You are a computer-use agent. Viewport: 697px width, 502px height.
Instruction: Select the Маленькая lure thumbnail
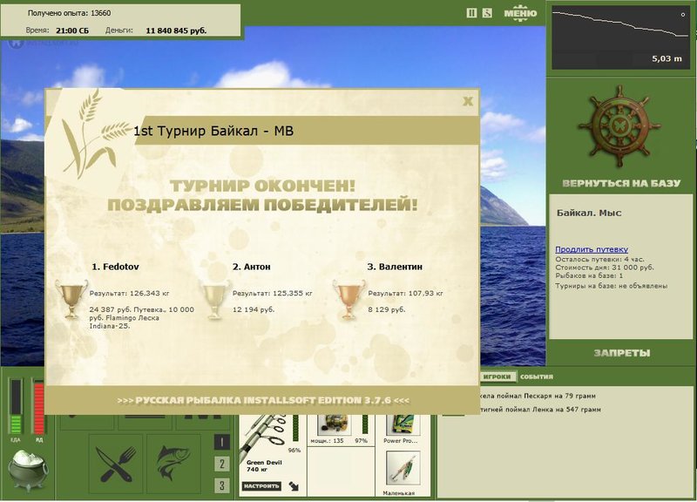point(403,469)
